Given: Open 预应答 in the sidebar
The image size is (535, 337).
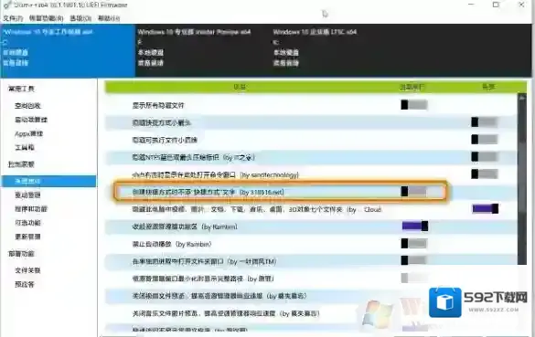Looking at the screenshot, I should (x=25, y=284).
